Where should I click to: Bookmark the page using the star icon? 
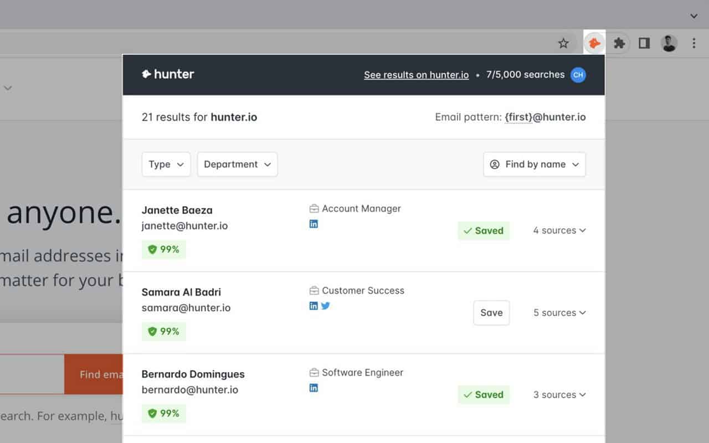click(x=563, y=43)
